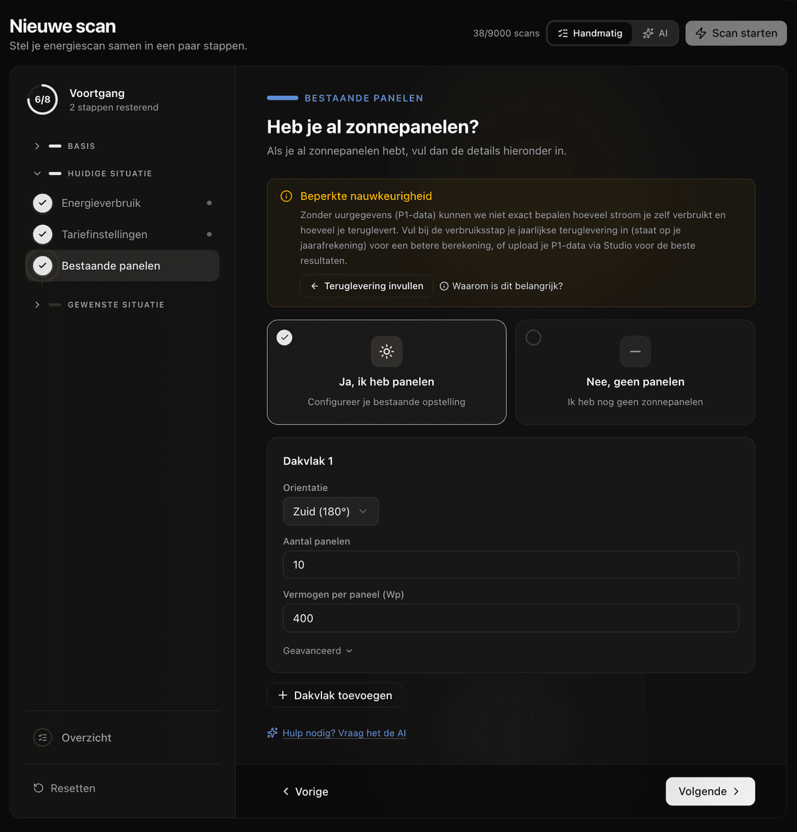Click the info icon beside 'Waarom is dit belangrijk?'
The height and width of the screenshot is (832, 797).
pyautogui.click(x=444, y=286)
